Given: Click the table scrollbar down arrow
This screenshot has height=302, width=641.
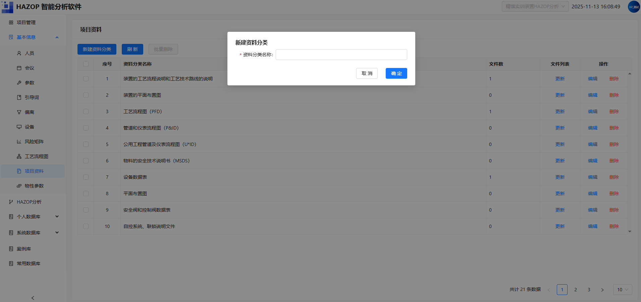Looking at the screenshot, I should pos(630,231).
